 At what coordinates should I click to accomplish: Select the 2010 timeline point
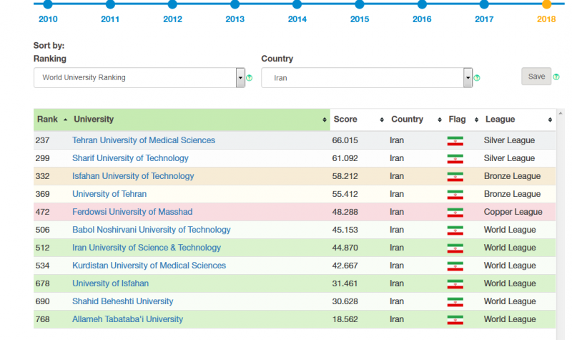[x=48, y=4]
